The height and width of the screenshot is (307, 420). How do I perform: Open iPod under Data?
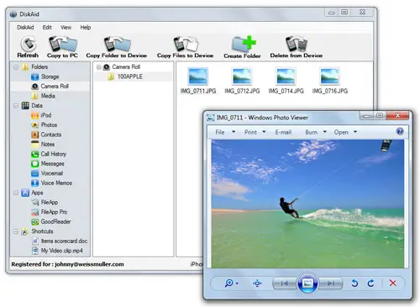41,115
